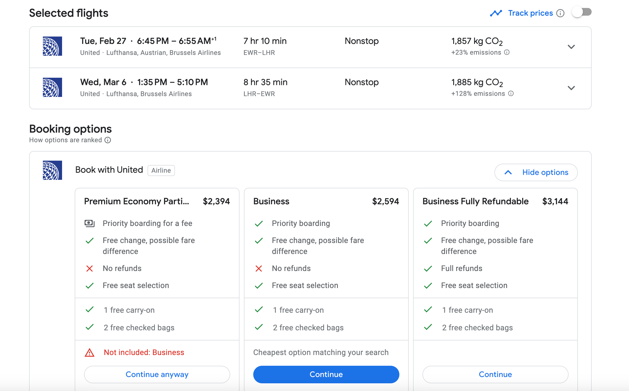Open +128% emissions info icon
This screenshot has width=629, height=391.
click(511, 93)
